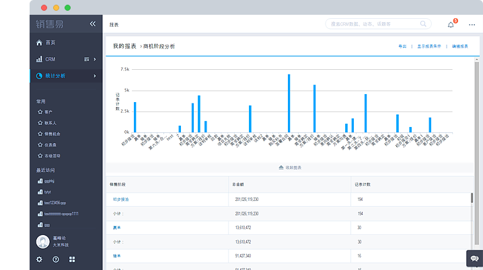Viewport: 483px width, 270px height.
Task: Open the notifications bell
Action: (x=451, y=24)
